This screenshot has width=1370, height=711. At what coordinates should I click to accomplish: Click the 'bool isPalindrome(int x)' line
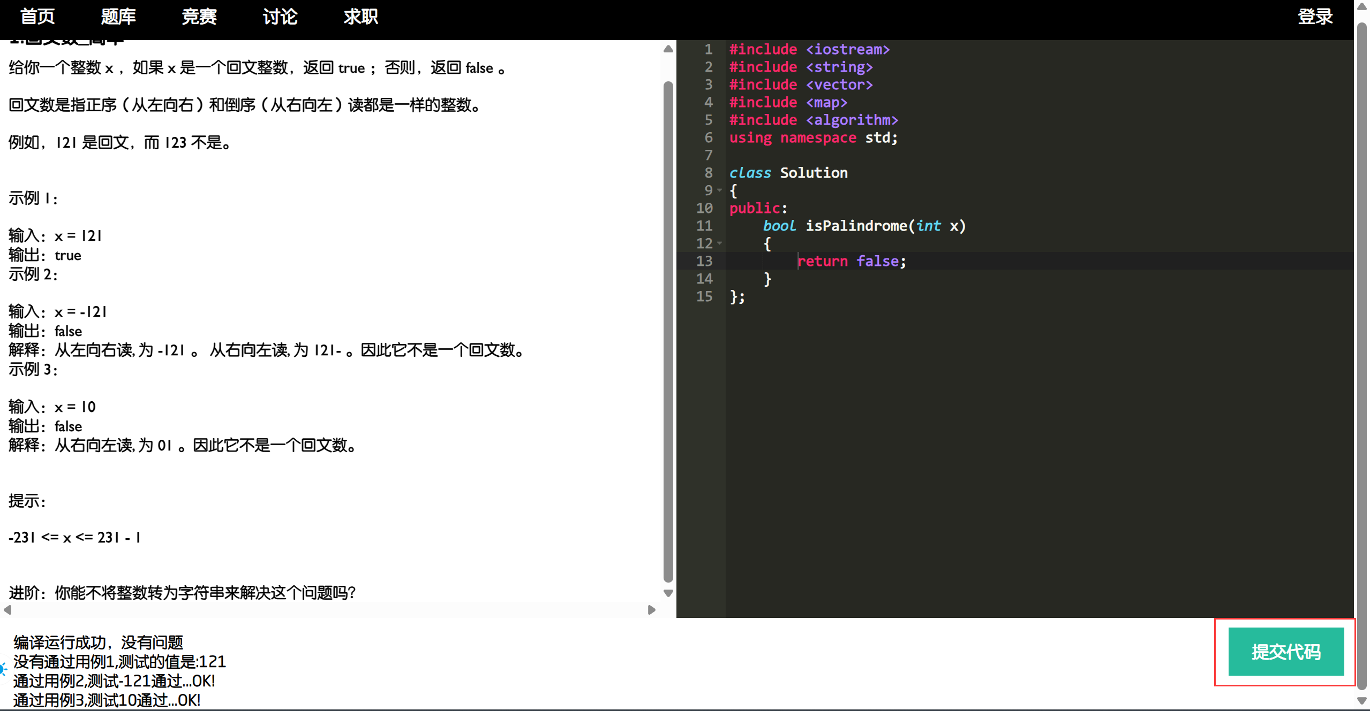click(864, 226)
